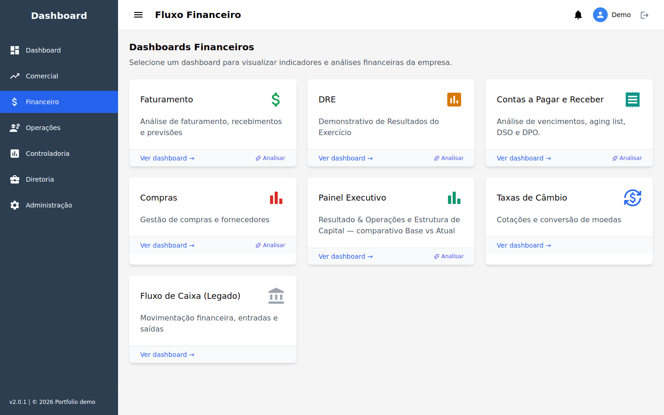Click the logout icon
The width and height of the screenshot is (664, 415).
coord(645,15)
